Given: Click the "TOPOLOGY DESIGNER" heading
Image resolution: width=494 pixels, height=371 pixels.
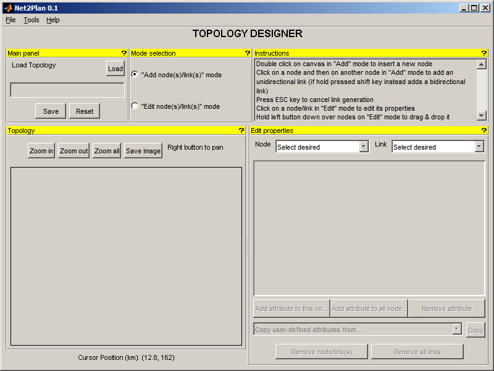Looking at the screenshot, I should (248, 33).
